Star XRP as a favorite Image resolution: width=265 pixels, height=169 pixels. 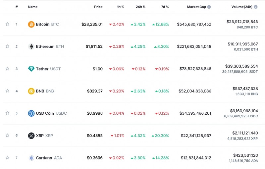coord(7,136)
